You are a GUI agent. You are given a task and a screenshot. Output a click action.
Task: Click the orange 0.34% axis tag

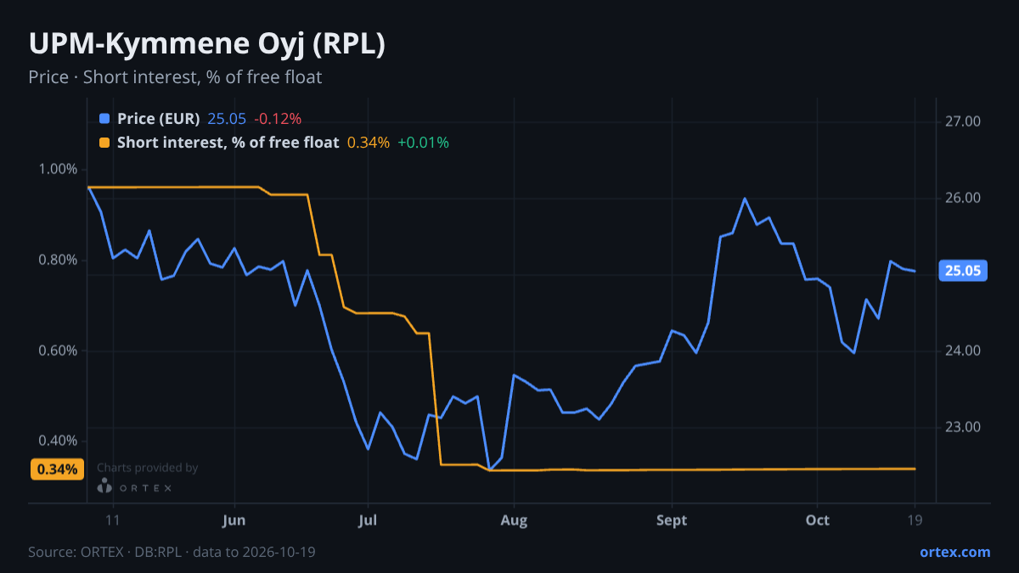[x=58, y=469]
